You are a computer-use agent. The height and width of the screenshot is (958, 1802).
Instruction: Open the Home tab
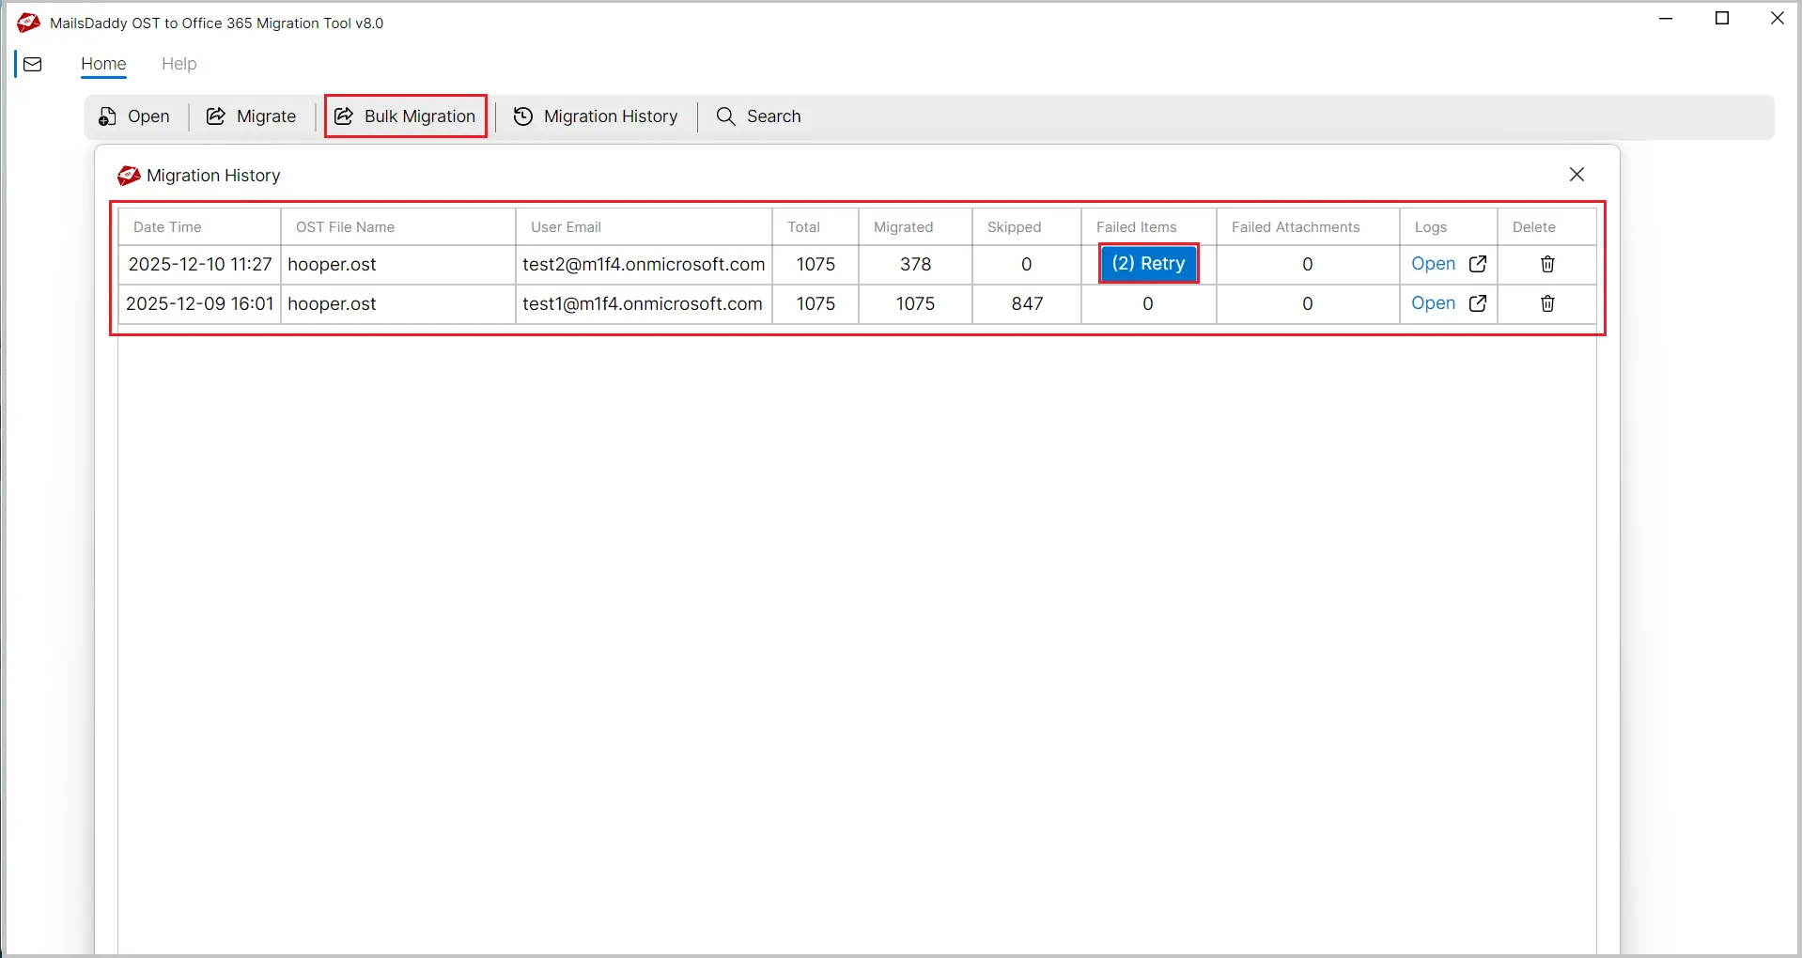[103, 64]
